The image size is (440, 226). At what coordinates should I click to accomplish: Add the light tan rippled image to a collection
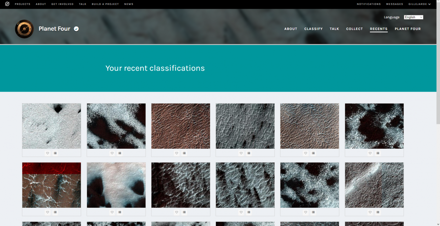tap(313, 153)
